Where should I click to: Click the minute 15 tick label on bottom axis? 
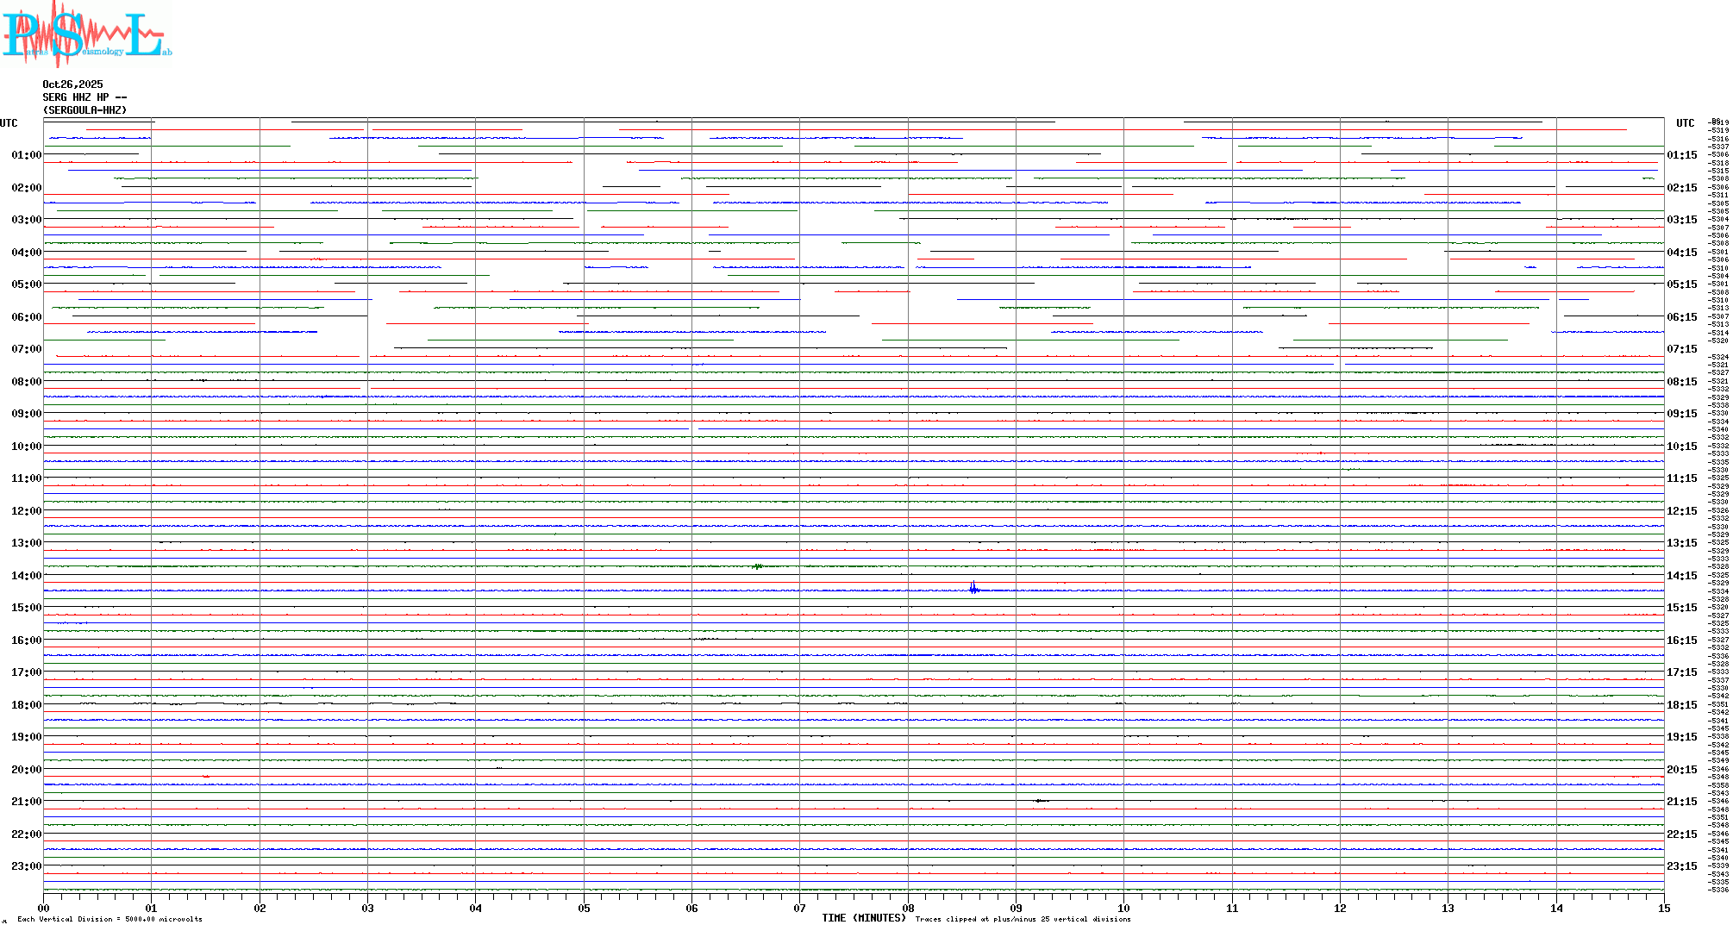pyautogui.click(x=1663, y=908)
